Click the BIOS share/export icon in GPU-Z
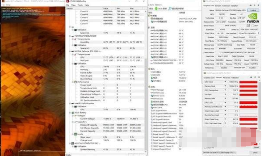263x157 pixels. (x=248, y=26)
